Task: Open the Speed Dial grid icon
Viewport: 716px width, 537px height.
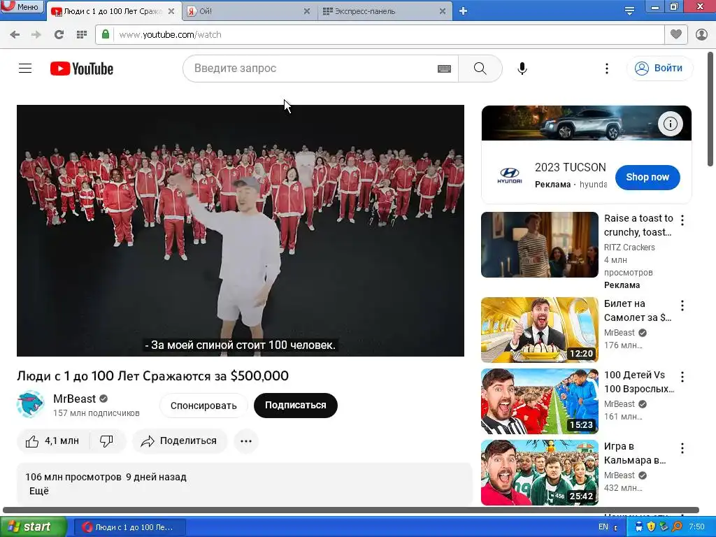Action: [82, 35]
